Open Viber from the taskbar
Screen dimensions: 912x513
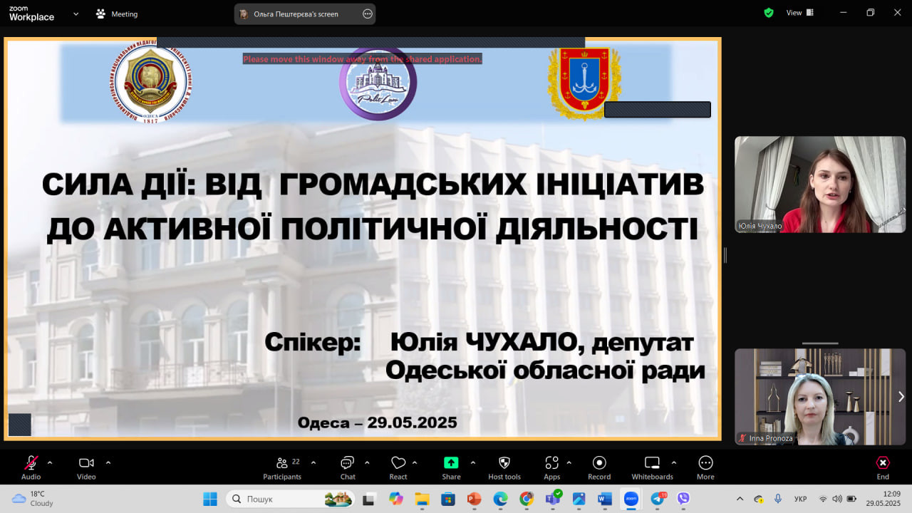coord(683,499)
